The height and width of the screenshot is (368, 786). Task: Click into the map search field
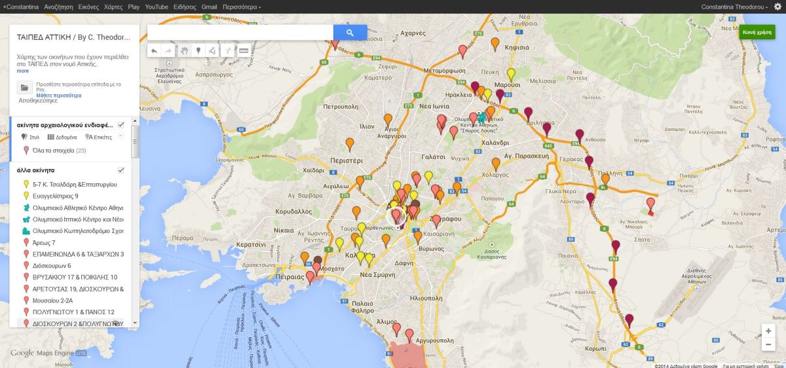click(240, 32)
